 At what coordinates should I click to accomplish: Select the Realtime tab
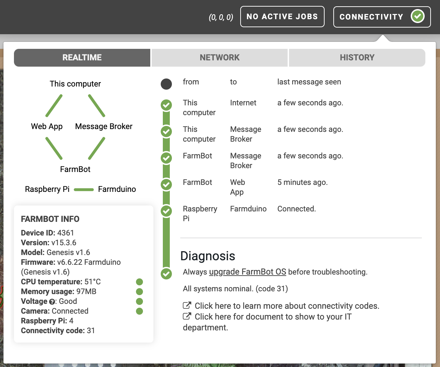coord(82,58)
